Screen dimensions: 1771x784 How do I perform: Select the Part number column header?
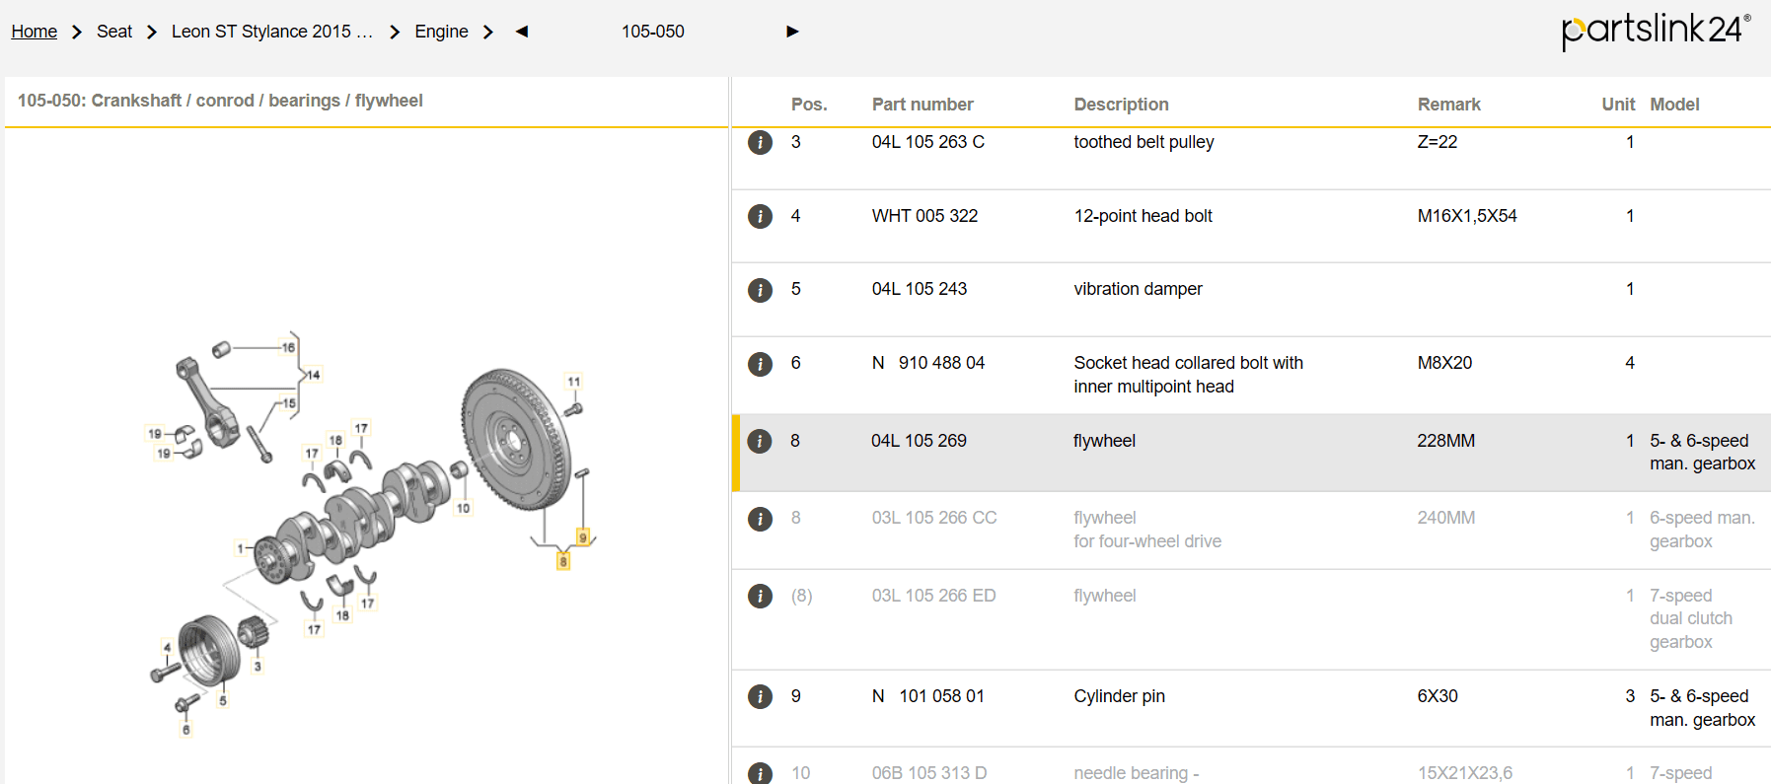pos(922,105)
